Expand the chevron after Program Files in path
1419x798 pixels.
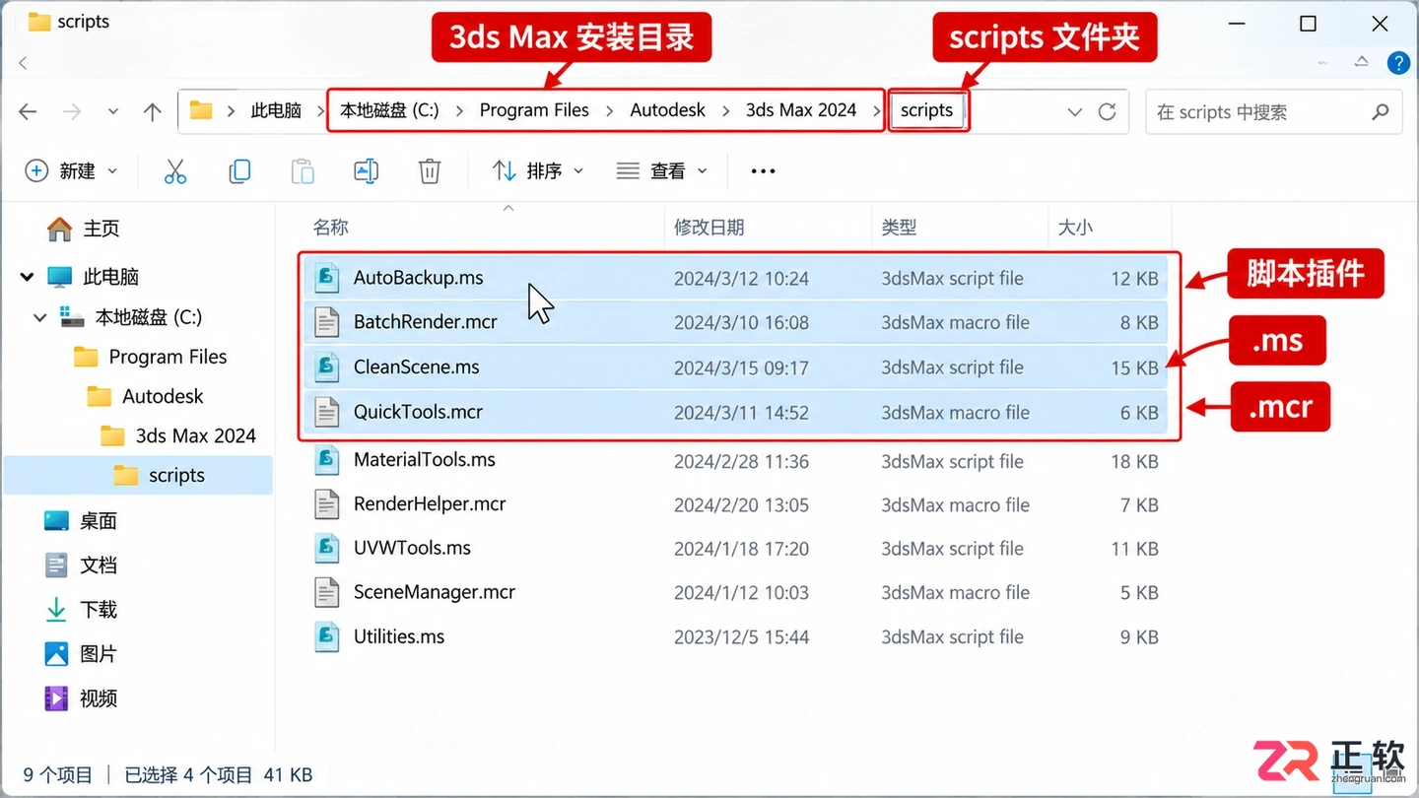coord(609,111)
